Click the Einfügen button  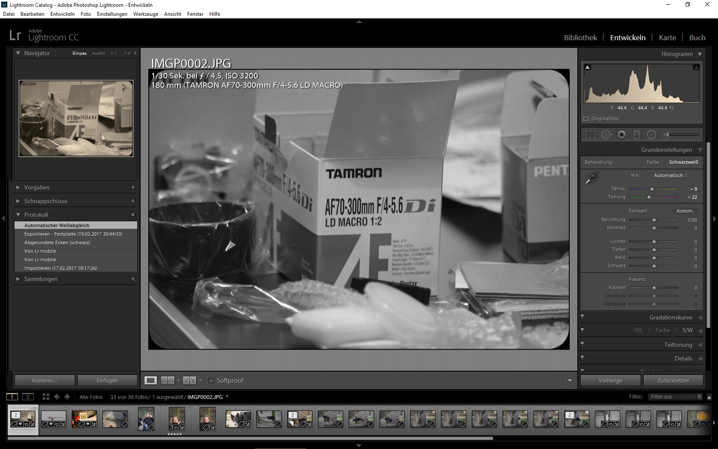coord(107,381)
